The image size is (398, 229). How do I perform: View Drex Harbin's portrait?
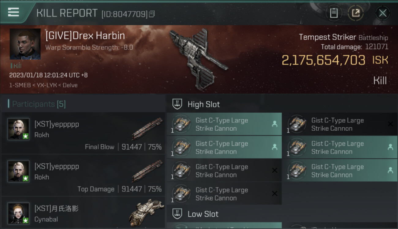25,44
